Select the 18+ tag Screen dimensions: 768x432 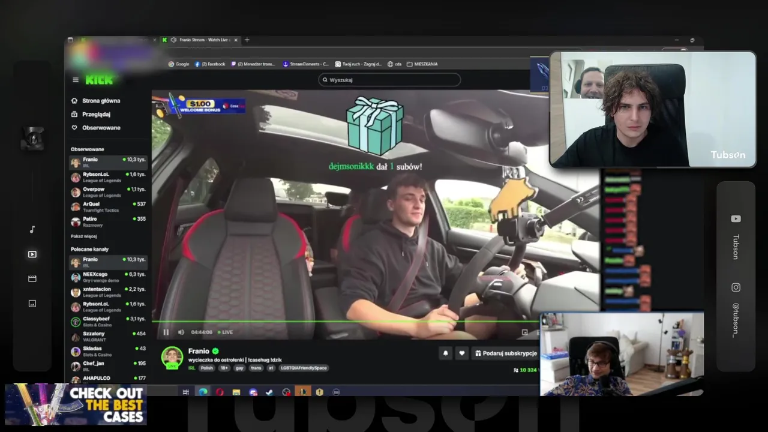224,368
